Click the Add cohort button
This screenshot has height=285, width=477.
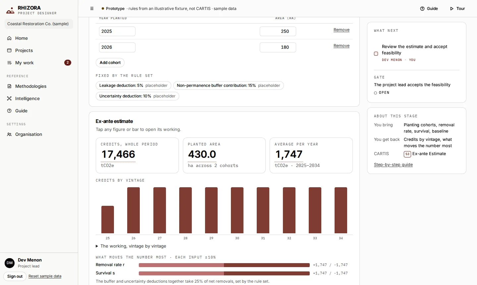[x=110, y=63]
